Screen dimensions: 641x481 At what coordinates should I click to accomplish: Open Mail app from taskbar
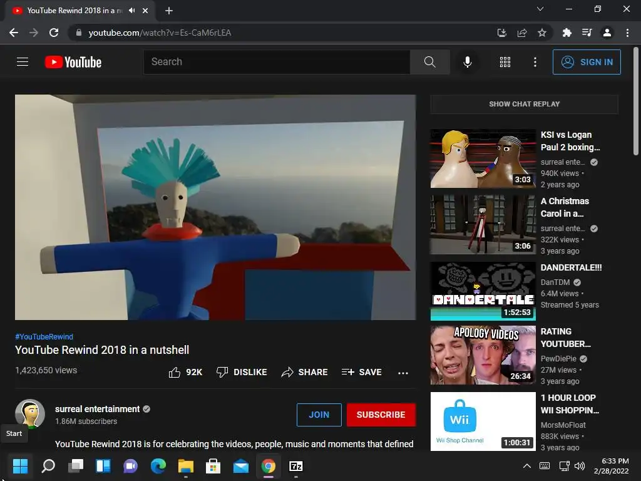pos(241,466)
